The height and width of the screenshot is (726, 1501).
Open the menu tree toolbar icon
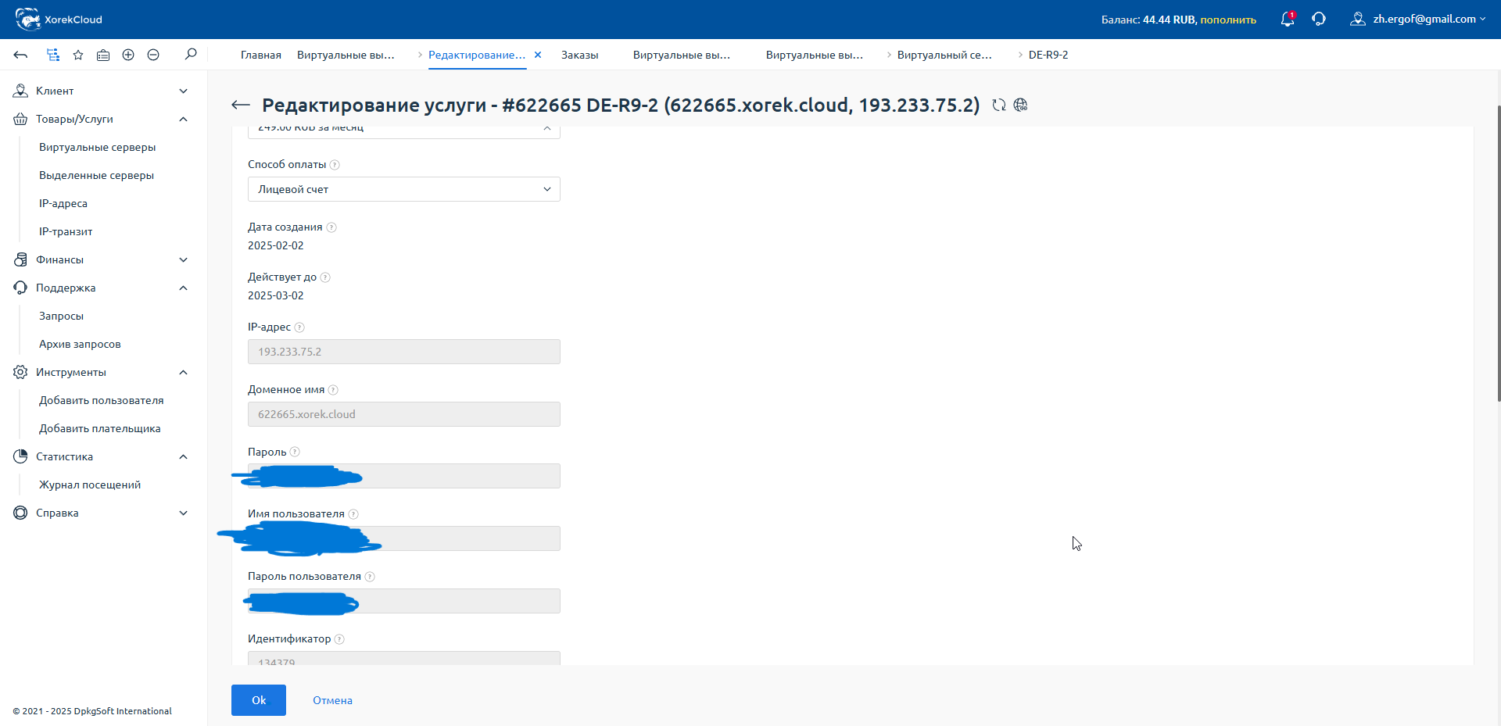[52, 55]
